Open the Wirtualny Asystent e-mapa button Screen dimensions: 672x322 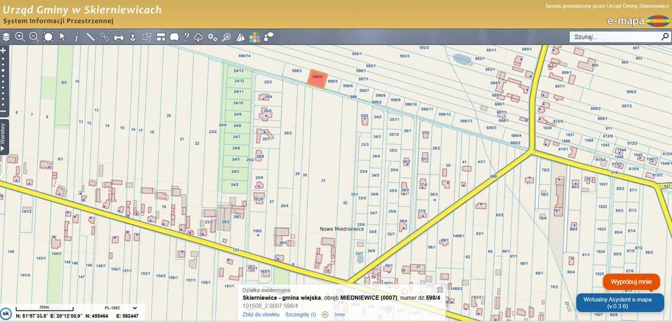(620, 303)
